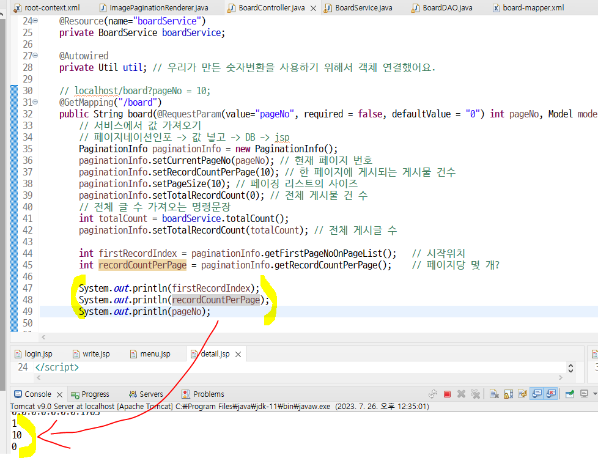Open the Problems view tab
Screen dimensions: 598x458
203,394
